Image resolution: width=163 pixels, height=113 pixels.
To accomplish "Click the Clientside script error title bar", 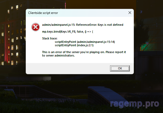I will click(76, 13).
